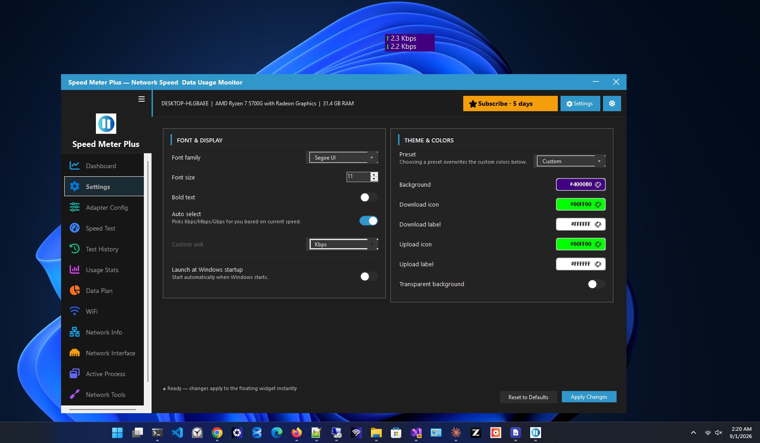Viewport: 760px width, 443px height.
Task: Click the Subscribe 5 days button
Action: 510,104
